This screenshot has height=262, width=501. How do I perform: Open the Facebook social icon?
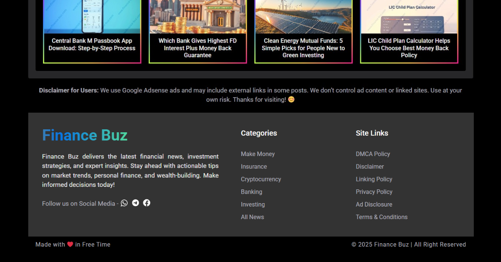point(147,203)
